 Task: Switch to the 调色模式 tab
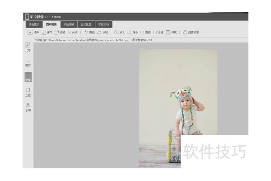[34, 24]
